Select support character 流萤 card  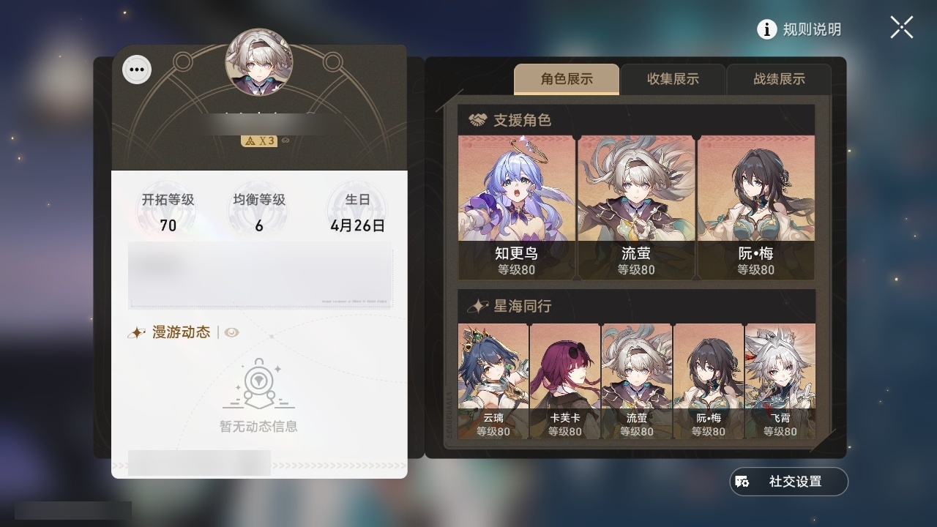click(x=636, y=208)
